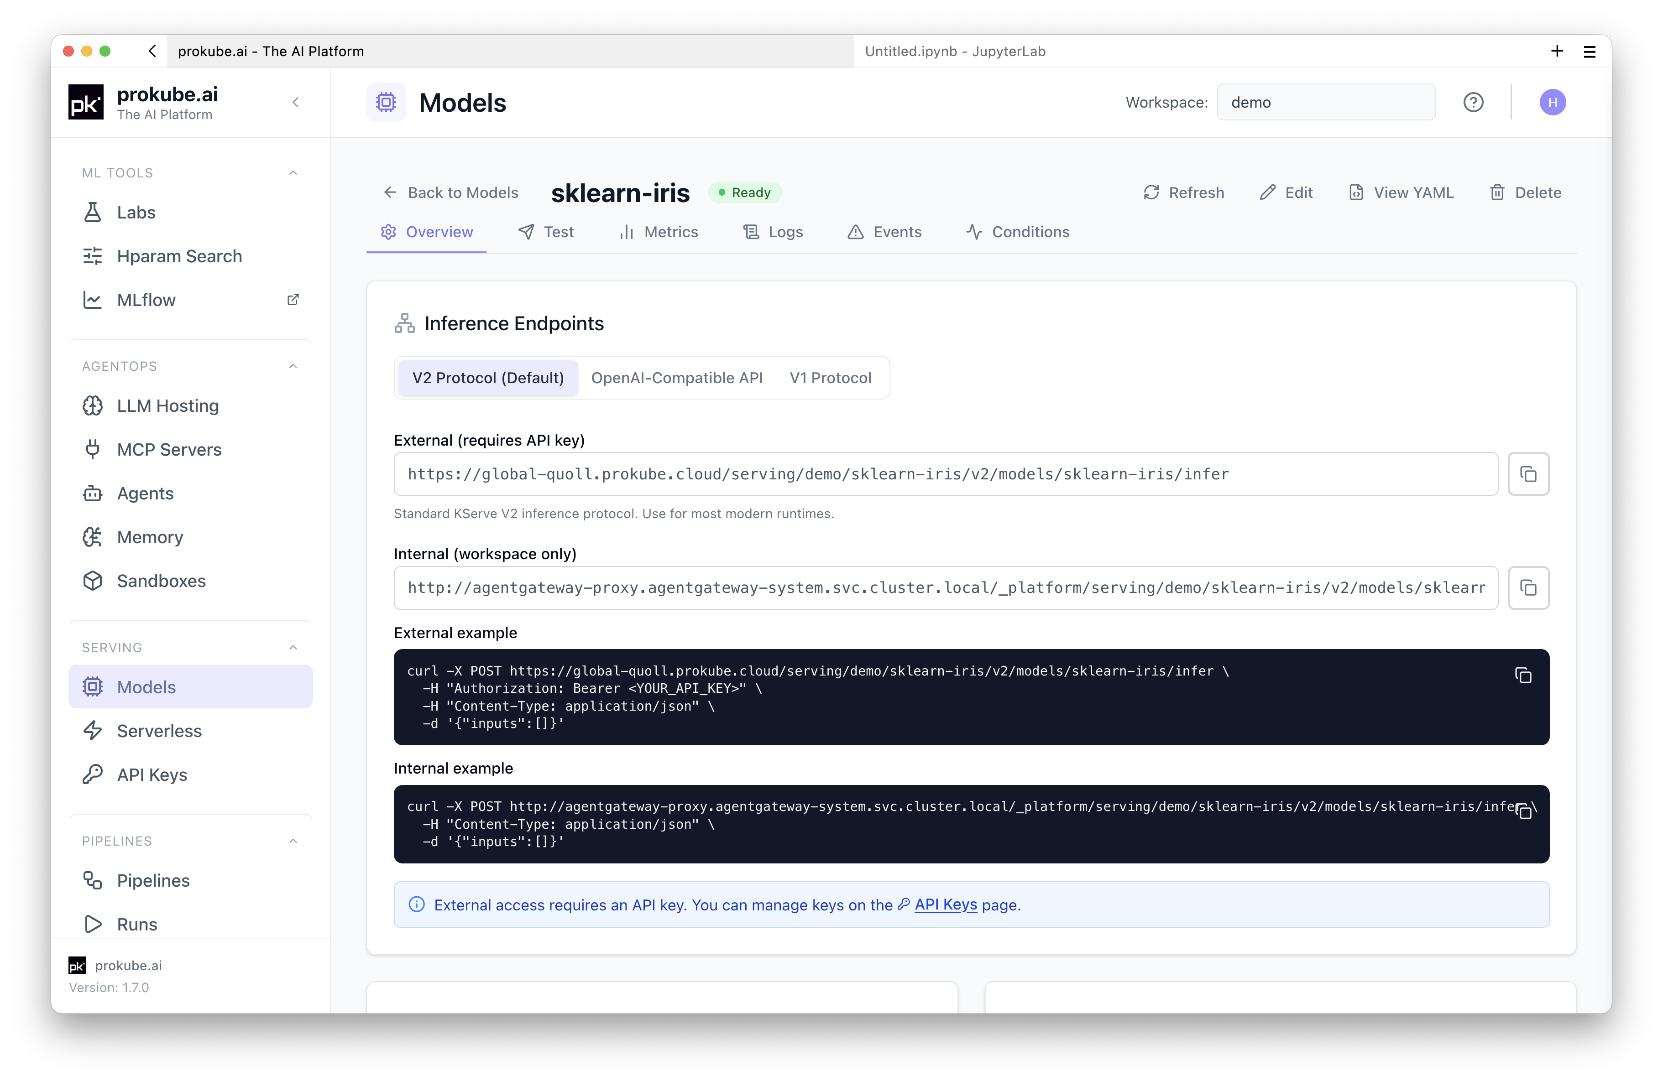
Task: Refresh the model details
Action: click(1183, 193)
